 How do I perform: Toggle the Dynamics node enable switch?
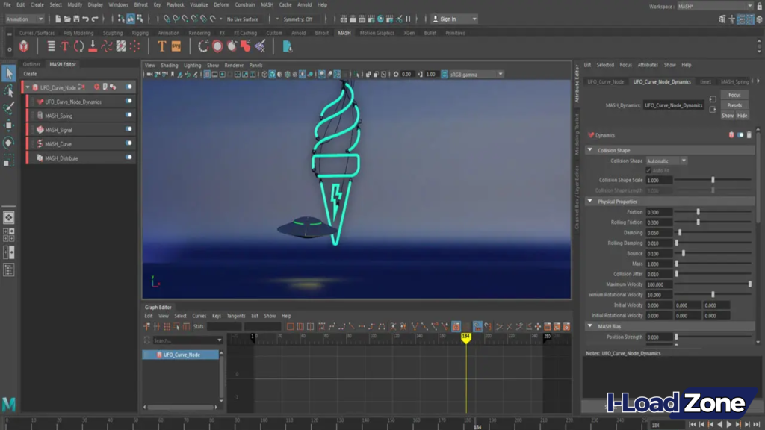pyautogui.click(x=740, y=134)
